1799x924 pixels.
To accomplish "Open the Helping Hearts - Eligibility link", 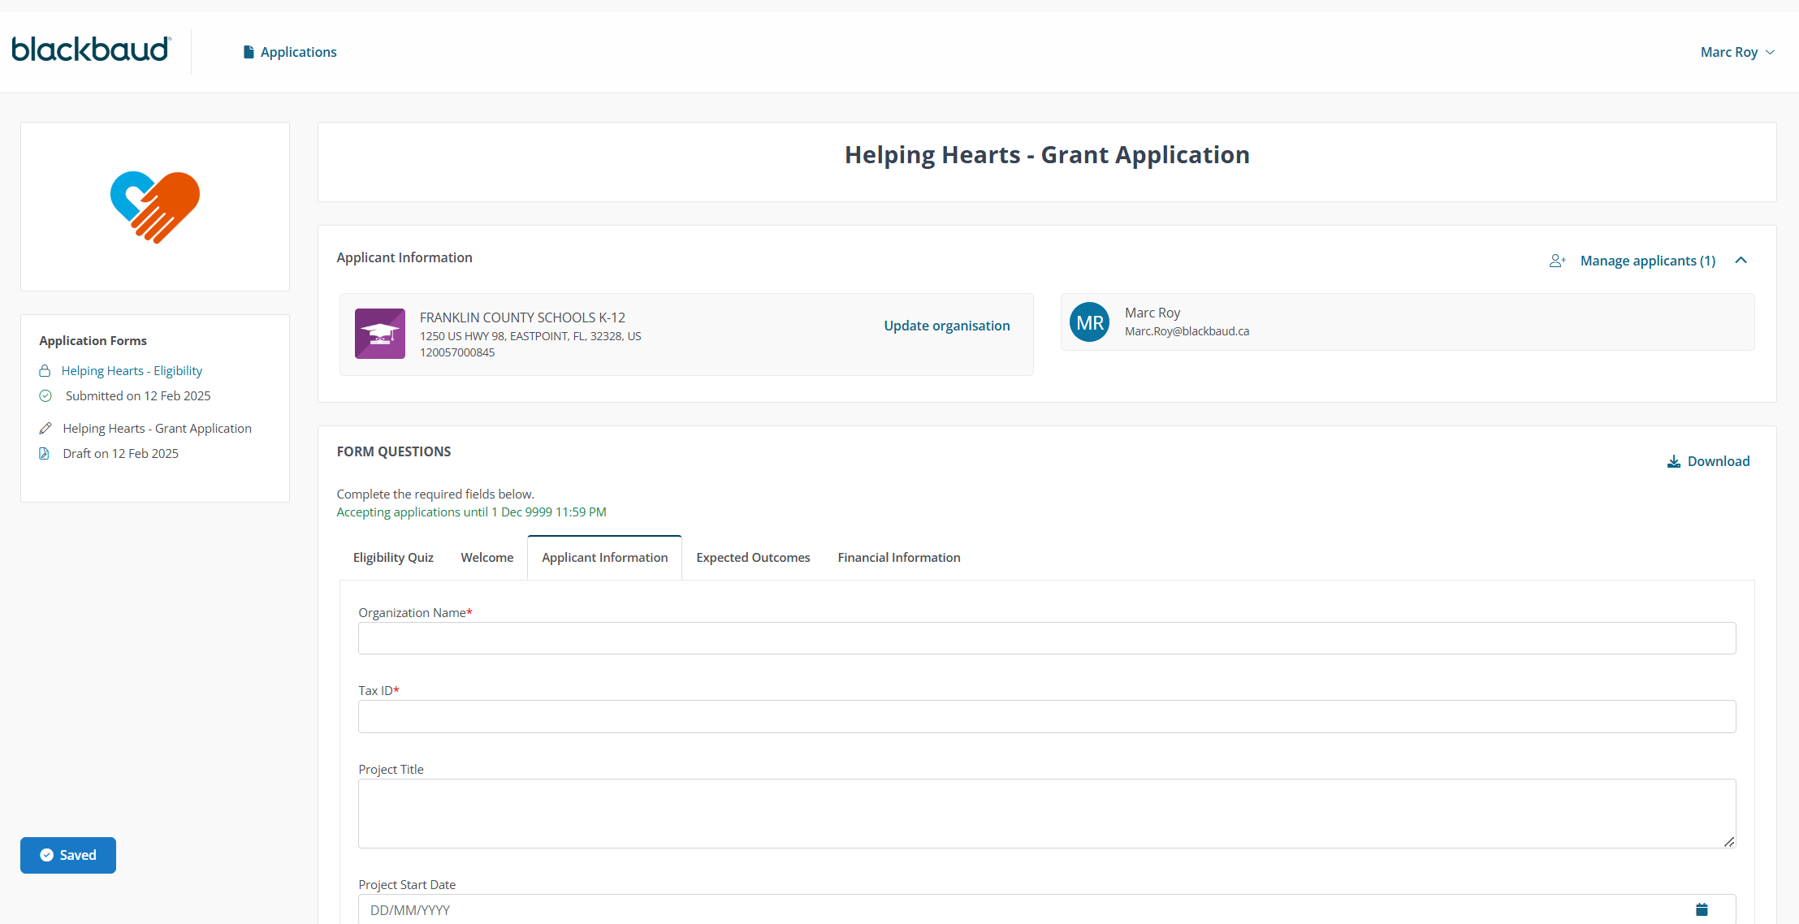I will [x=132, y=371].
